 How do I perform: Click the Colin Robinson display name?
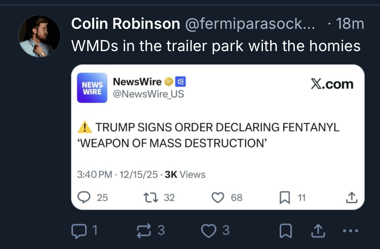pyautogui.click(x=126, y=24)
